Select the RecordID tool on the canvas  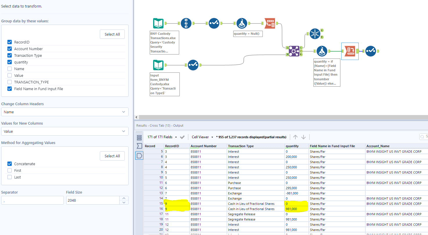pos(186,23)
